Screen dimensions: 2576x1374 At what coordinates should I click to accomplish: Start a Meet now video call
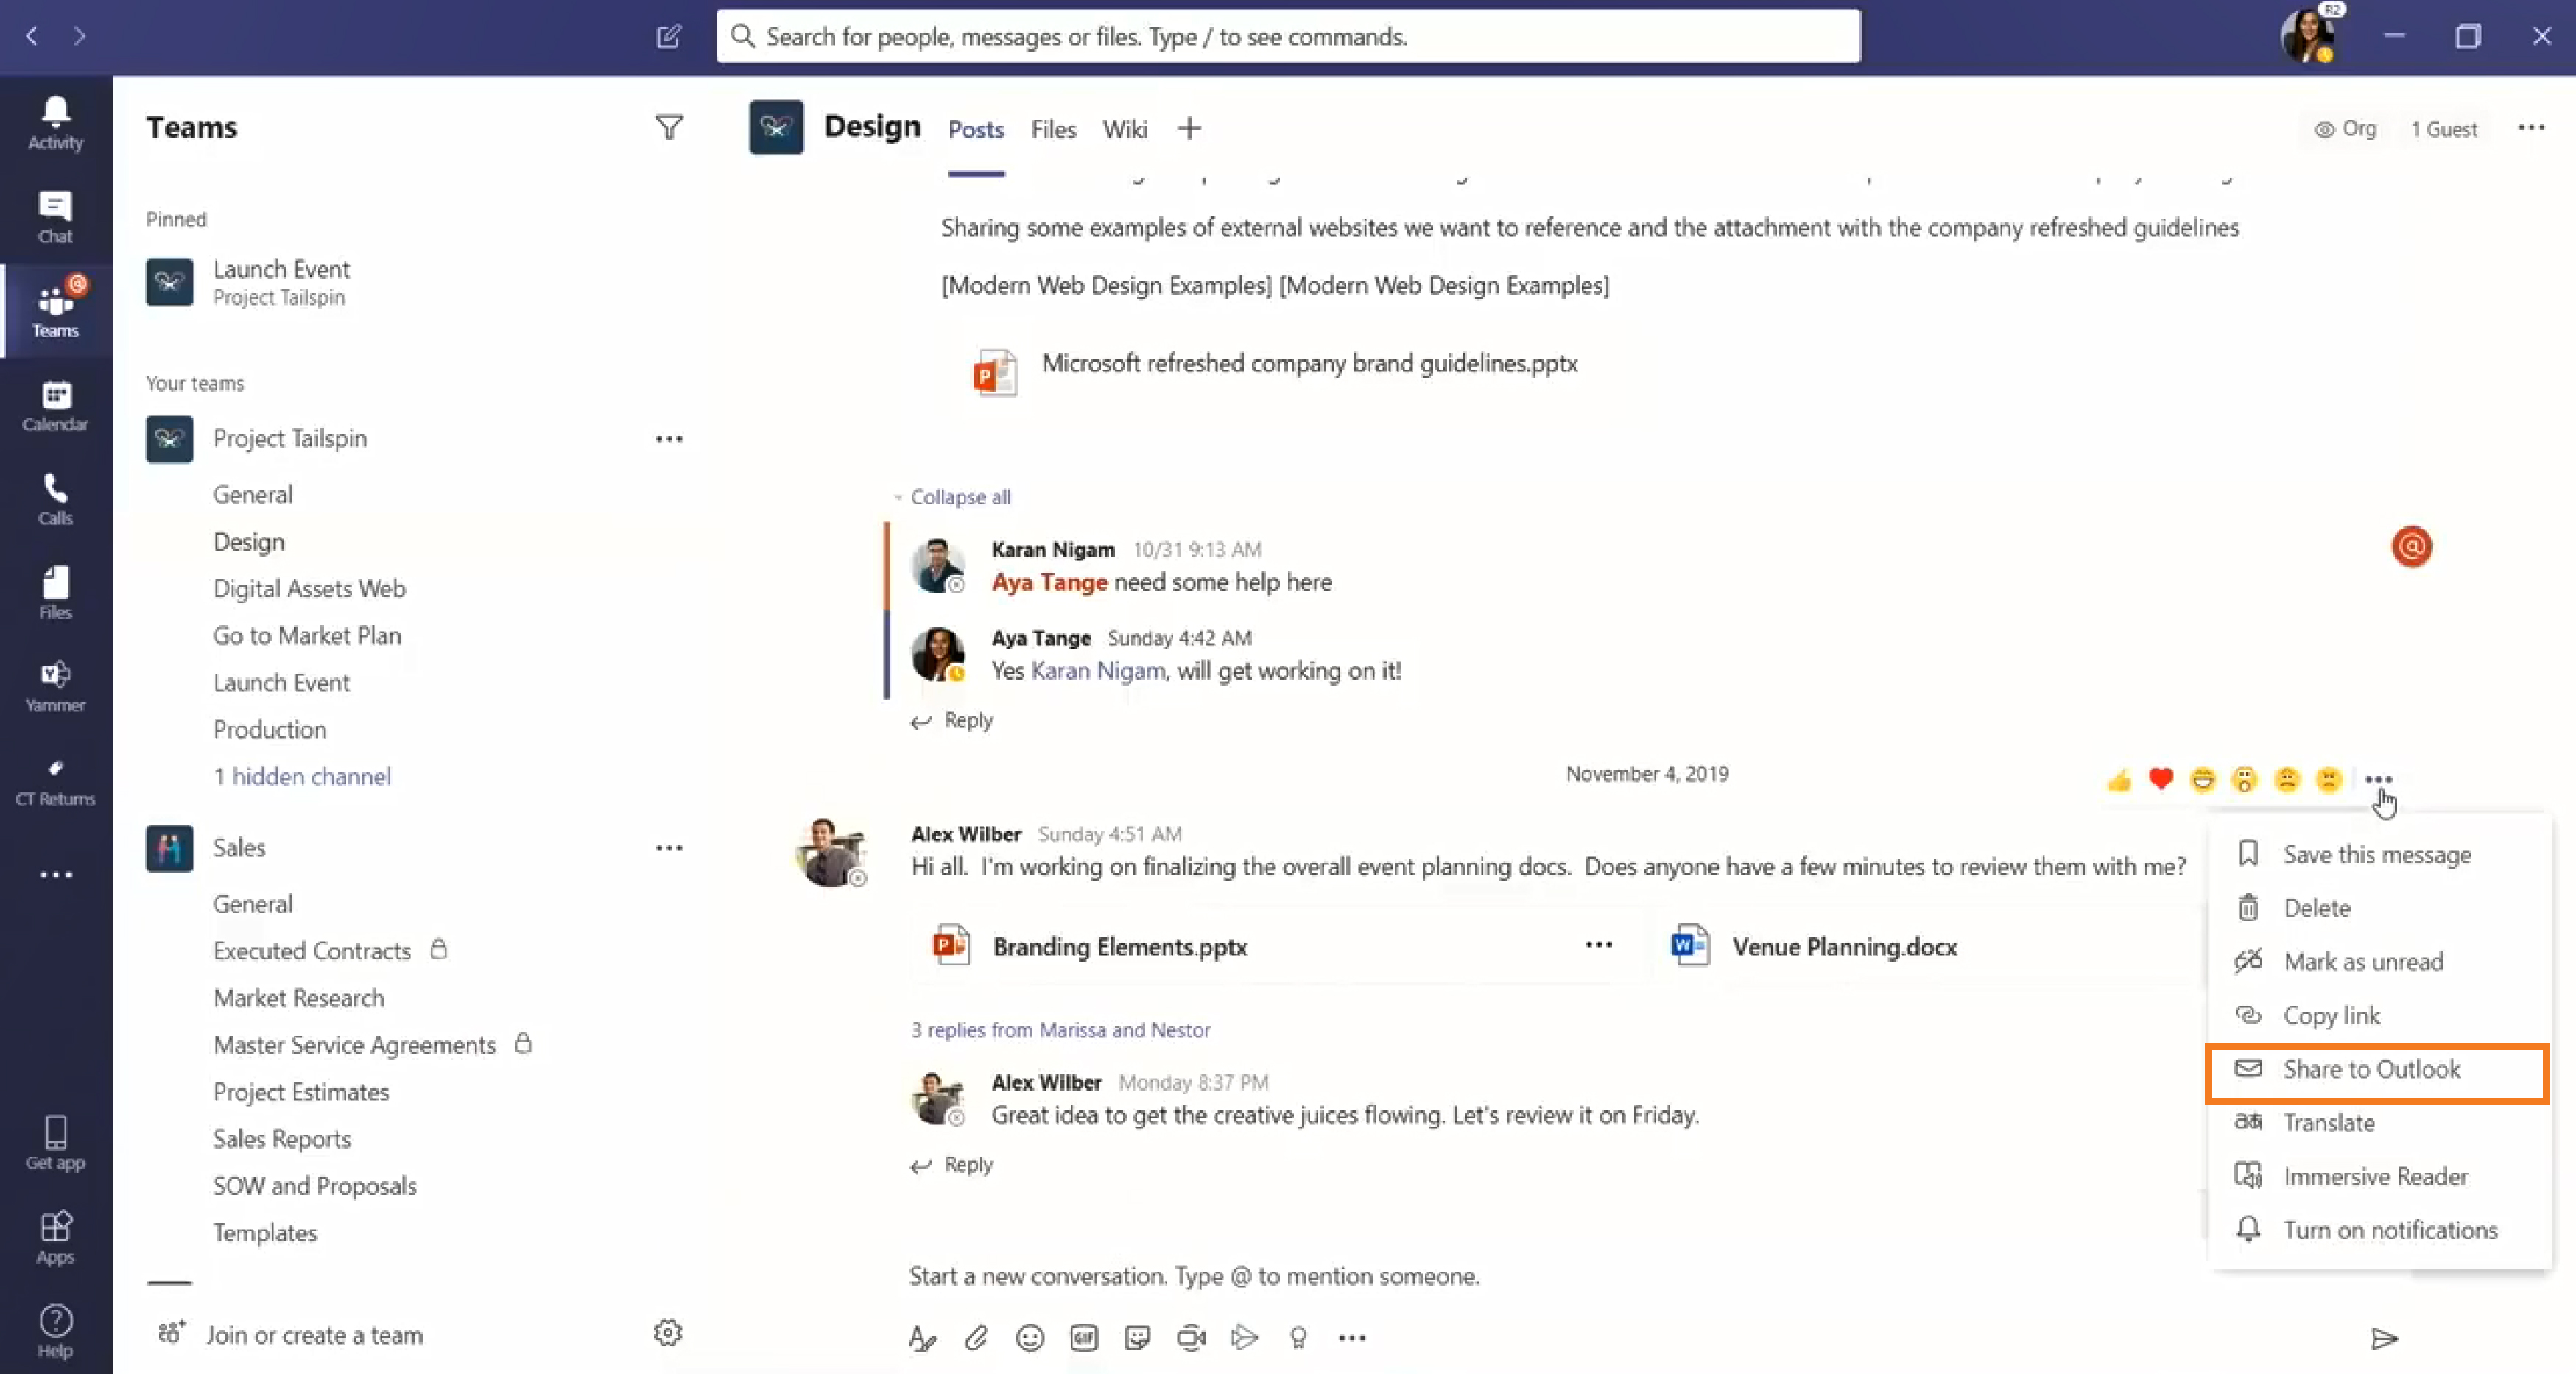[x=1191, y=1338]
